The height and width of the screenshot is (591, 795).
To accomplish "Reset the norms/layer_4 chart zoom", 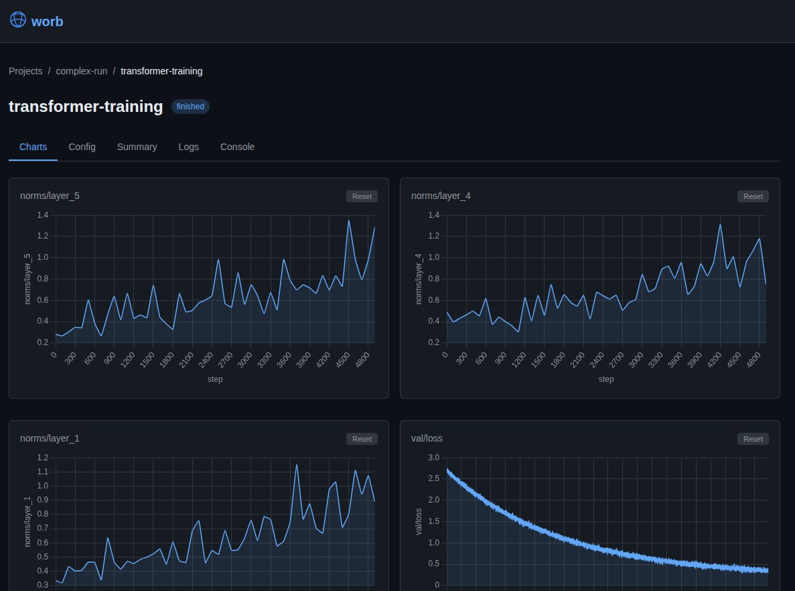I will [x=753, y=196].
